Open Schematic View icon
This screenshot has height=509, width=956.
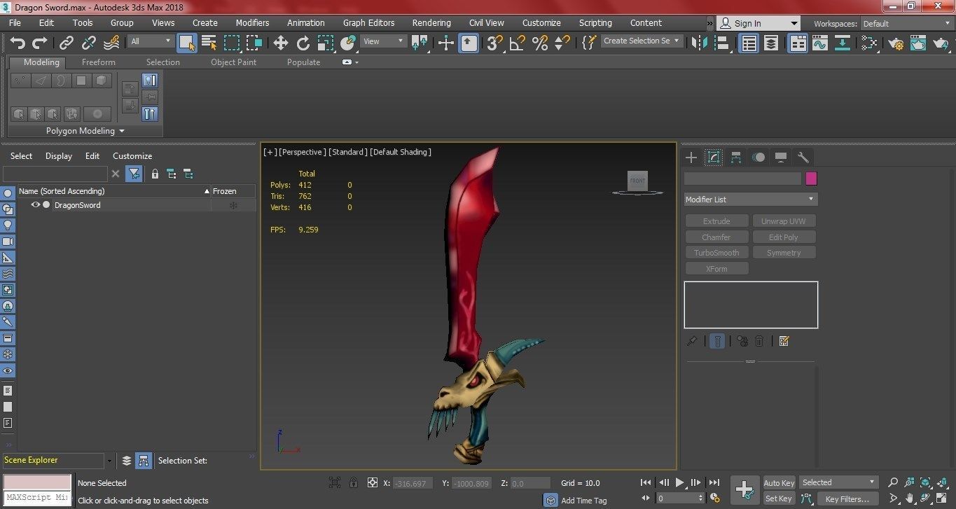[843, 43]
